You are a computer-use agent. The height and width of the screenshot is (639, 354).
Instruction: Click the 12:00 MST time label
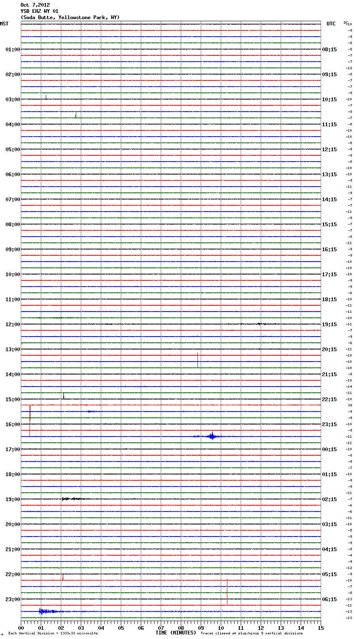pos(13,324)
